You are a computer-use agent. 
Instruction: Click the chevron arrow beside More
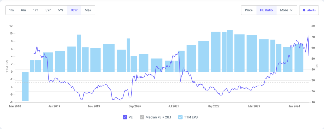291,10
